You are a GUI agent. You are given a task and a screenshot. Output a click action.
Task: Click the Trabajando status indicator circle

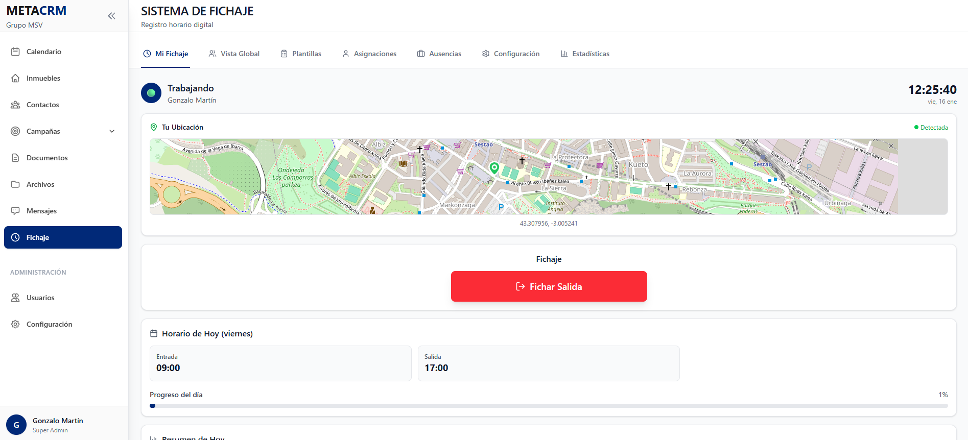coord(151,93)
